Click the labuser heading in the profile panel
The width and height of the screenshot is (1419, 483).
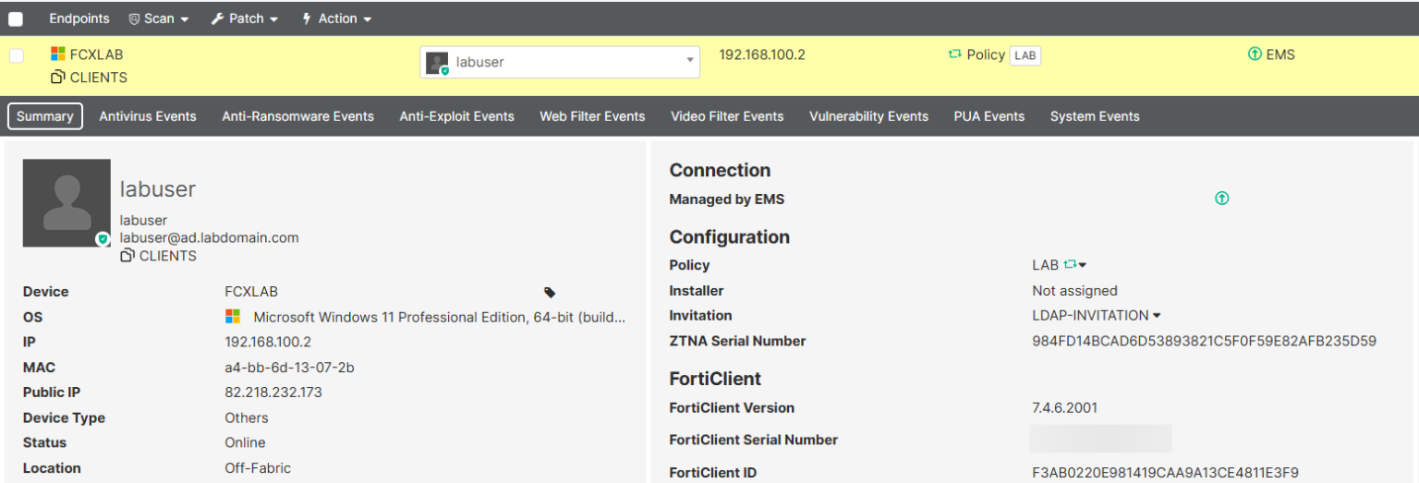pos(158,189)
